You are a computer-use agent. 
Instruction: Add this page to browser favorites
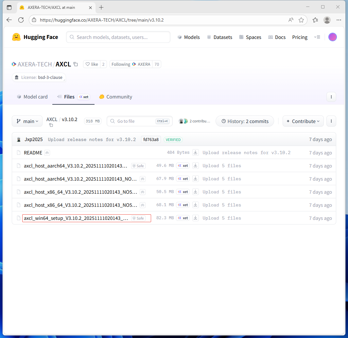[x=301, y=20]
